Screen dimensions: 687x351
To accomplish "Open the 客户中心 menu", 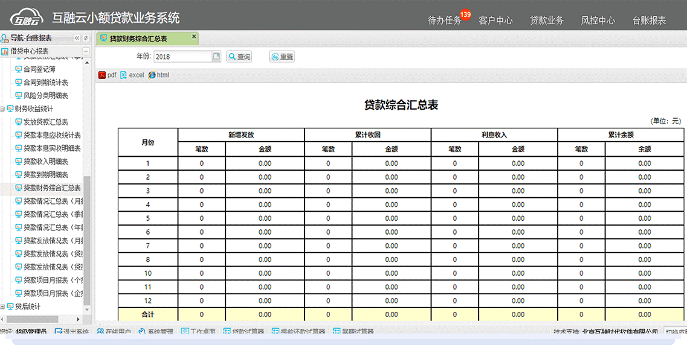I will pos(495,20).
